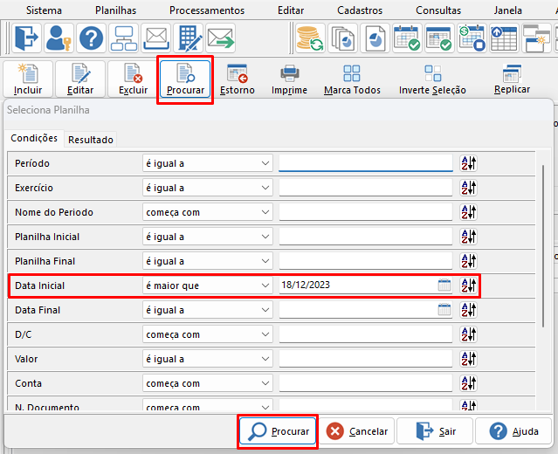Click the Valor value input field
Viewport: 558px width, 454px height.
point(366,359)
